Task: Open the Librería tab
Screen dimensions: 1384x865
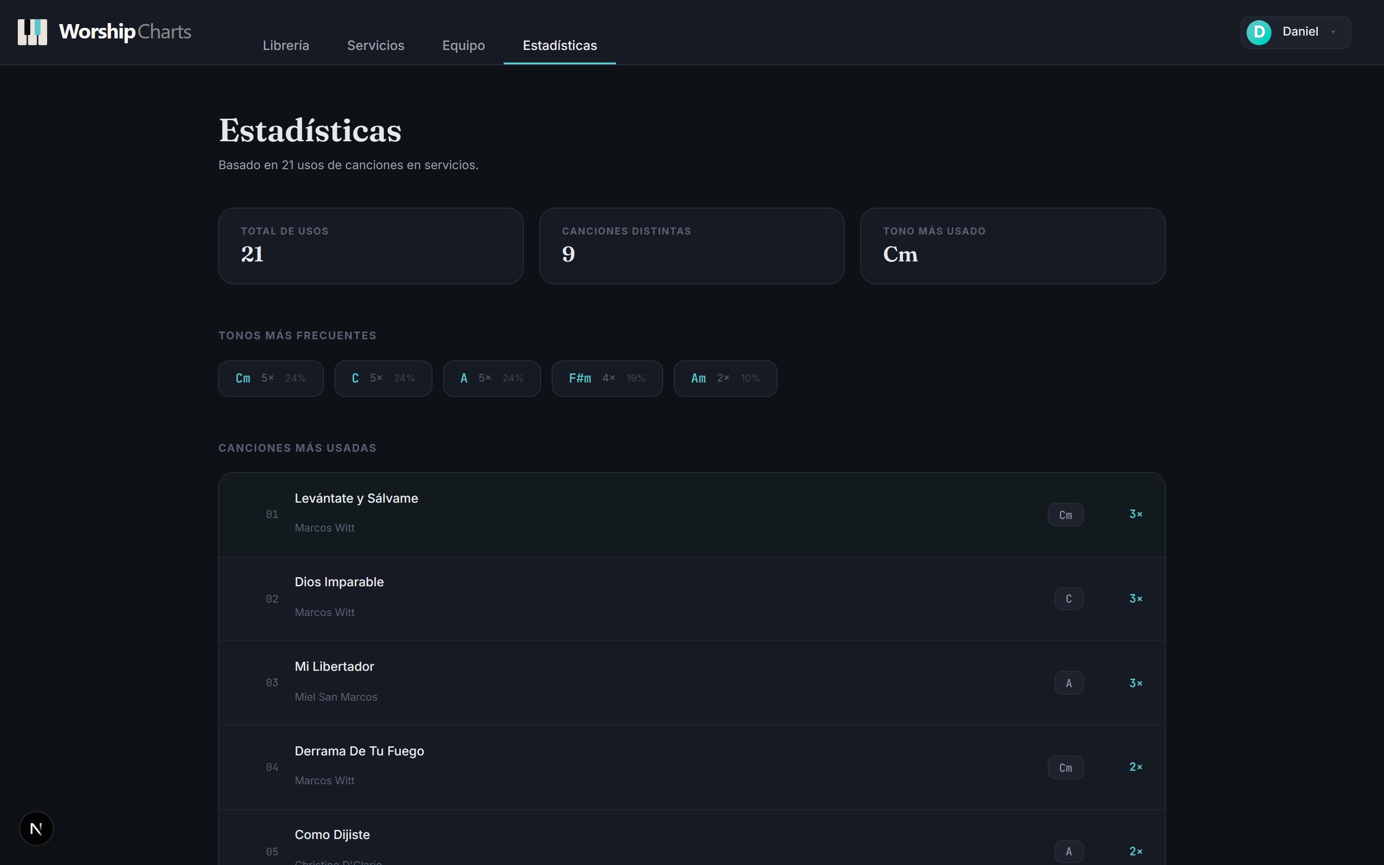Action: (x=286, y=45)
